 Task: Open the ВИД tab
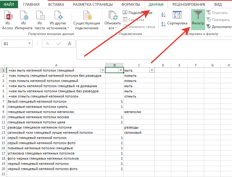click(218, 5)
